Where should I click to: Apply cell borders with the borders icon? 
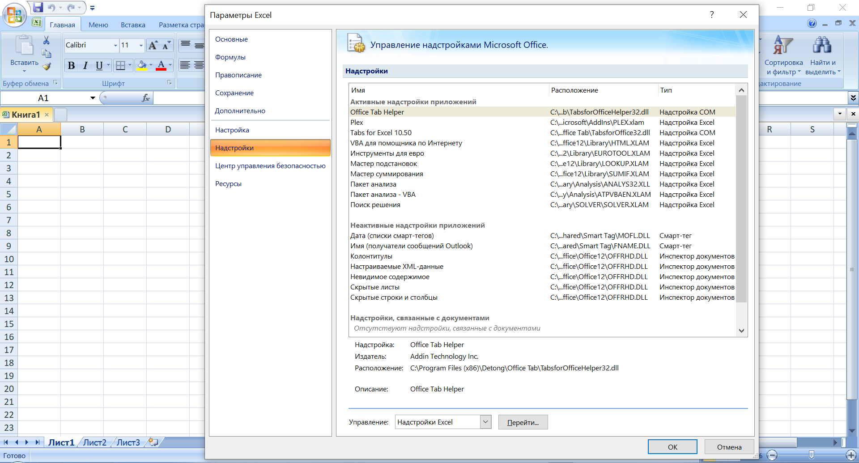(x=120, y=66)
